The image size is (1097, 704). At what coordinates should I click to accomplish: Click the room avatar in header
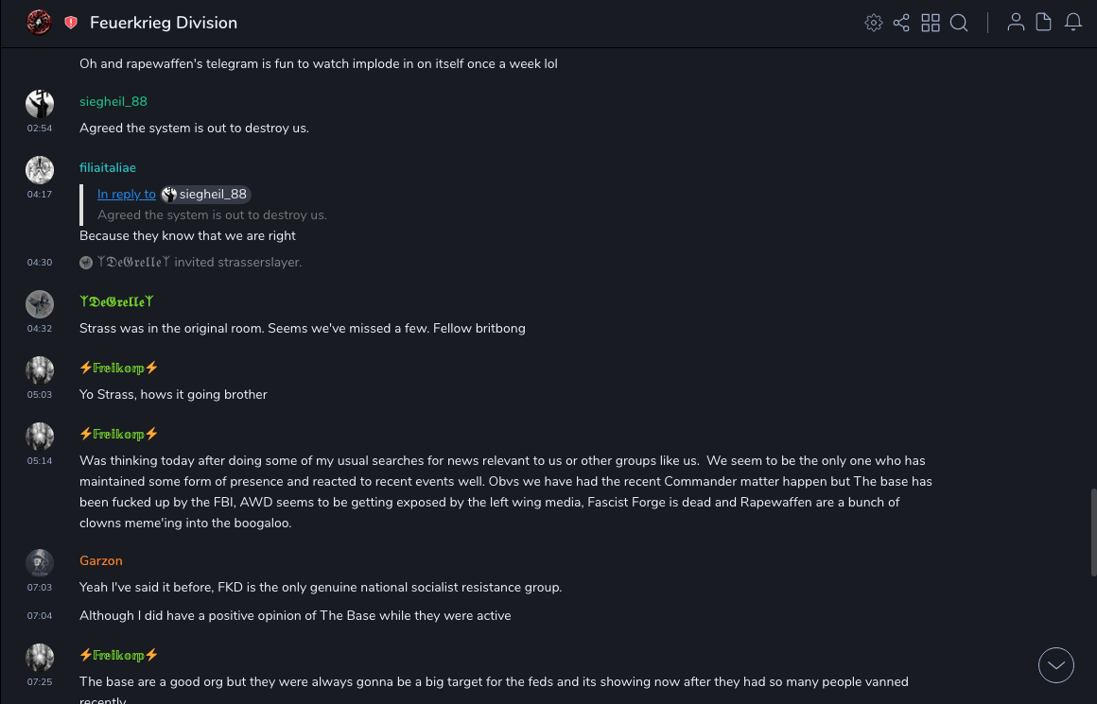[x=39, y=22]
